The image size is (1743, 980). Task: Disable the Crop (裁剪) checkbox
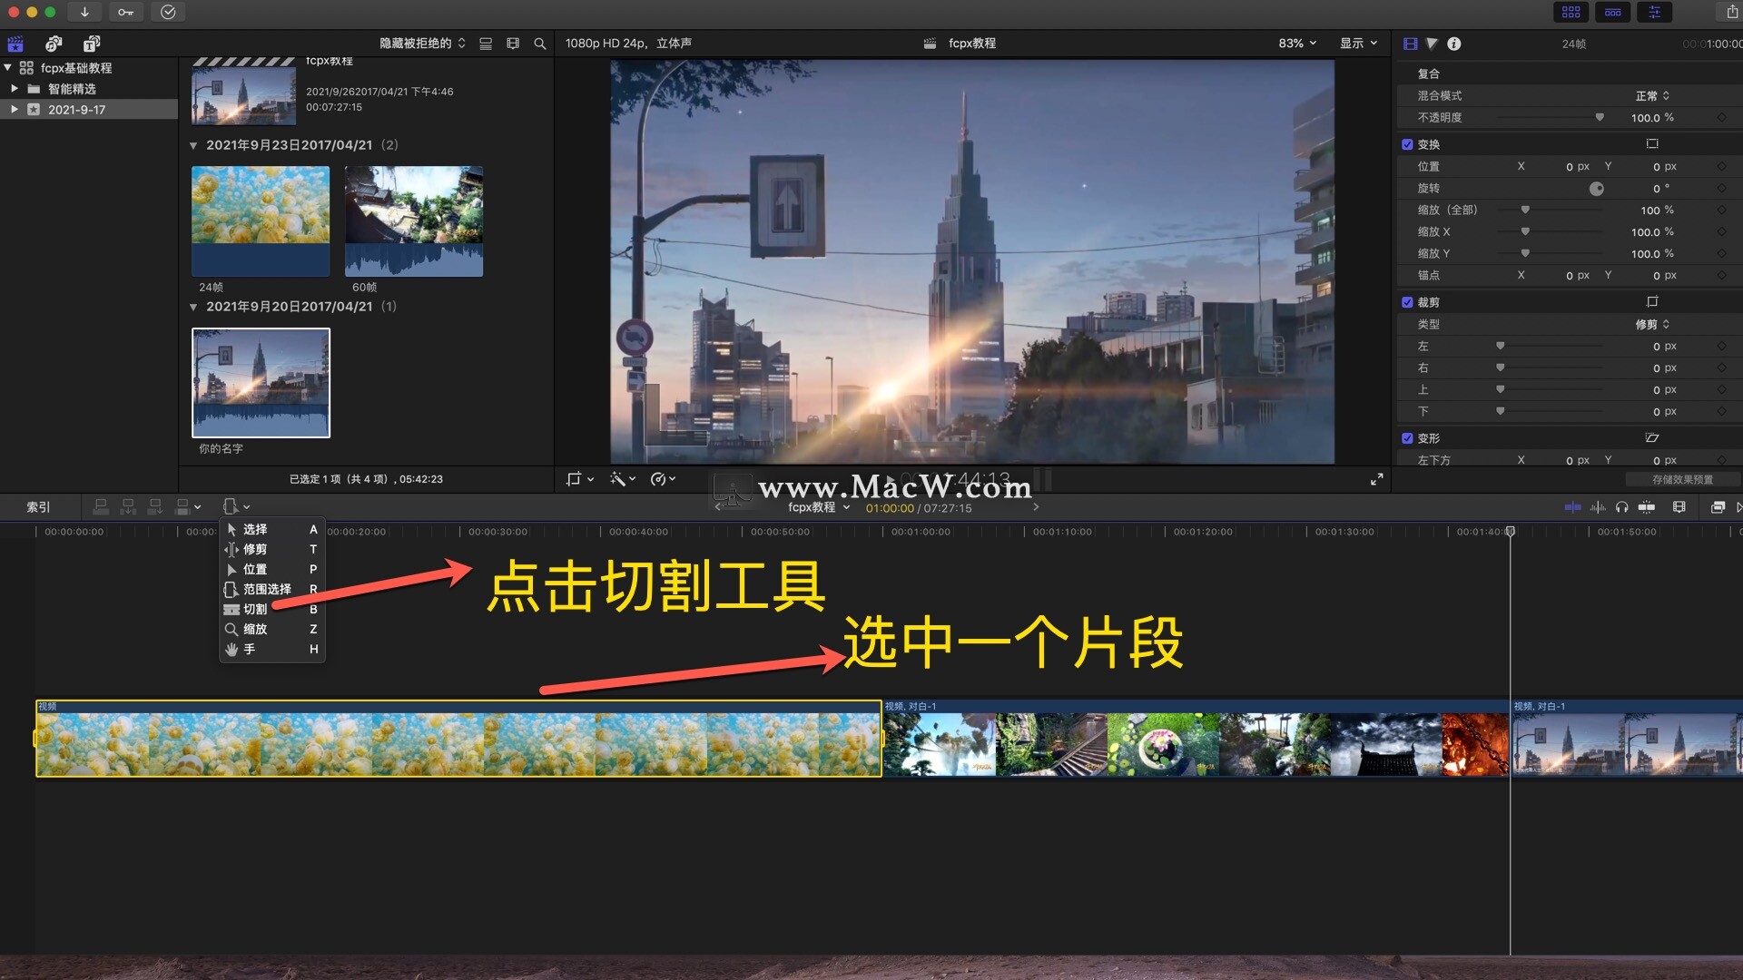tap(1407, 302)
